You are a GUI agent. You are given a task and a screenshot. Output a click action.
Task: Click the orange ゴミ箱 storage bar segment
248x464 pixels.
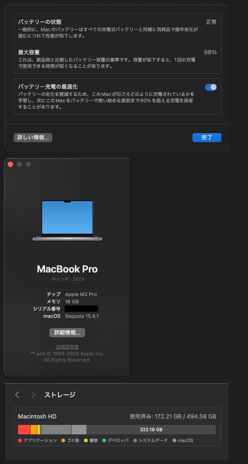(x=34, y=430)
